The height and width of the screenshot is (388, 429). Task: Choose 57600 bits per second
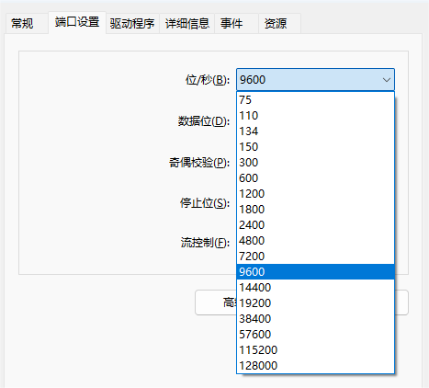tap(315, 335)
